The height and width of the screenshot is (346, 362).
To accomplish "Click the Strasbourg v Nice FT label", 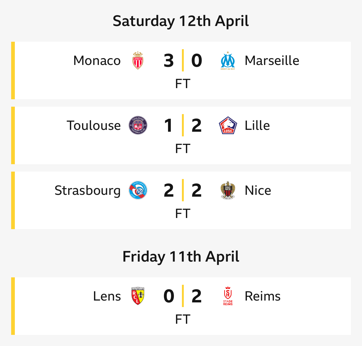I will [x=183, y=213].
